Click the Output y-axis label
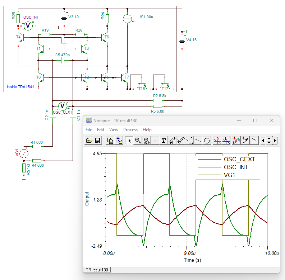The width and height of the screenshot is (285, 280). (87, 199)
